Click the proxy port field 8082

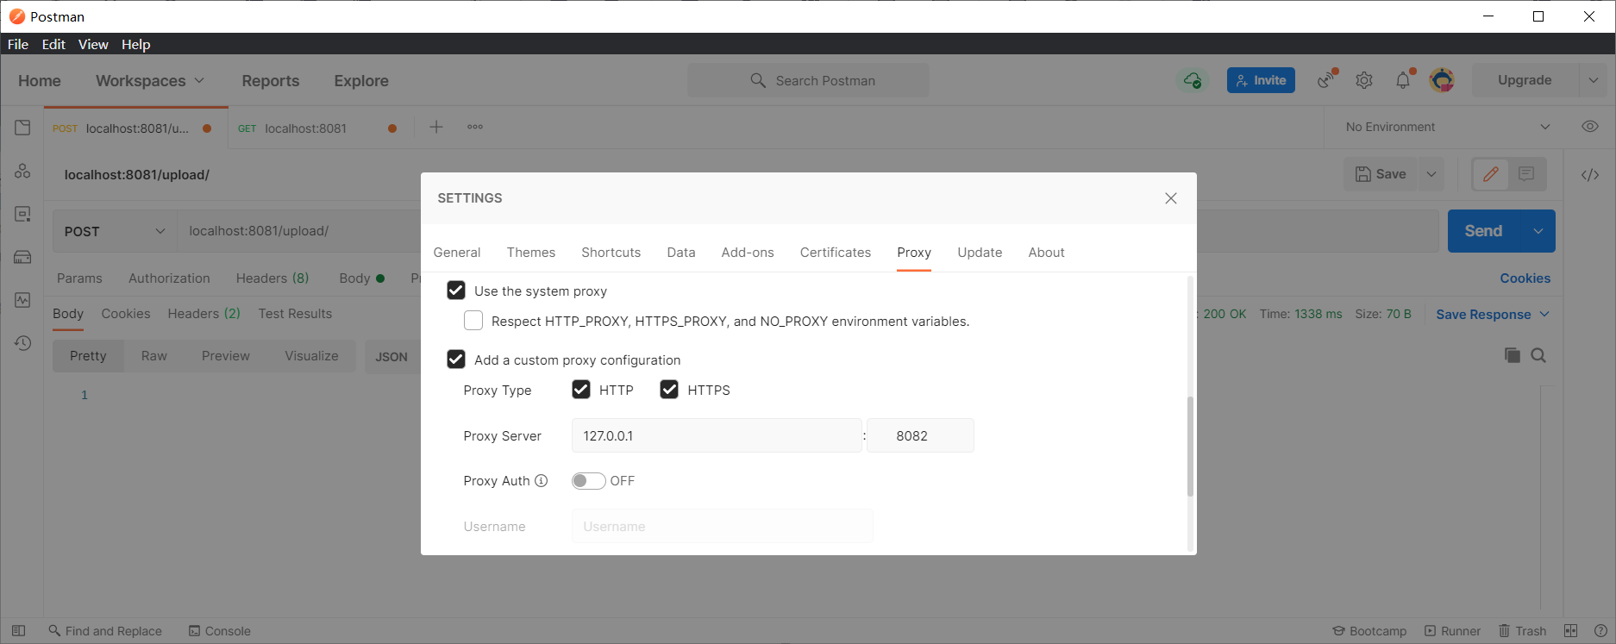(920, 435)
